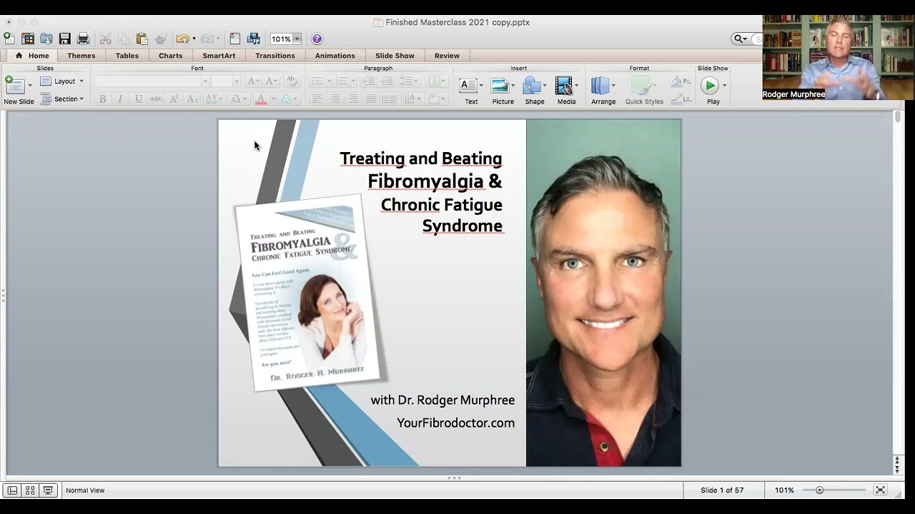This screenshot has height=514, width=915.
Task: Switch to the Review tab
Action: [x=447, y=56]
